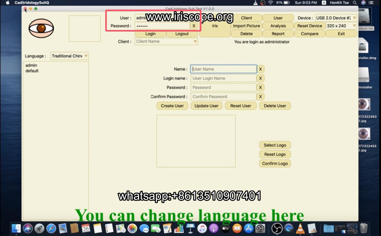Open OBS Studio in the dock
The image size is (381, 236).
click(277, 228)
